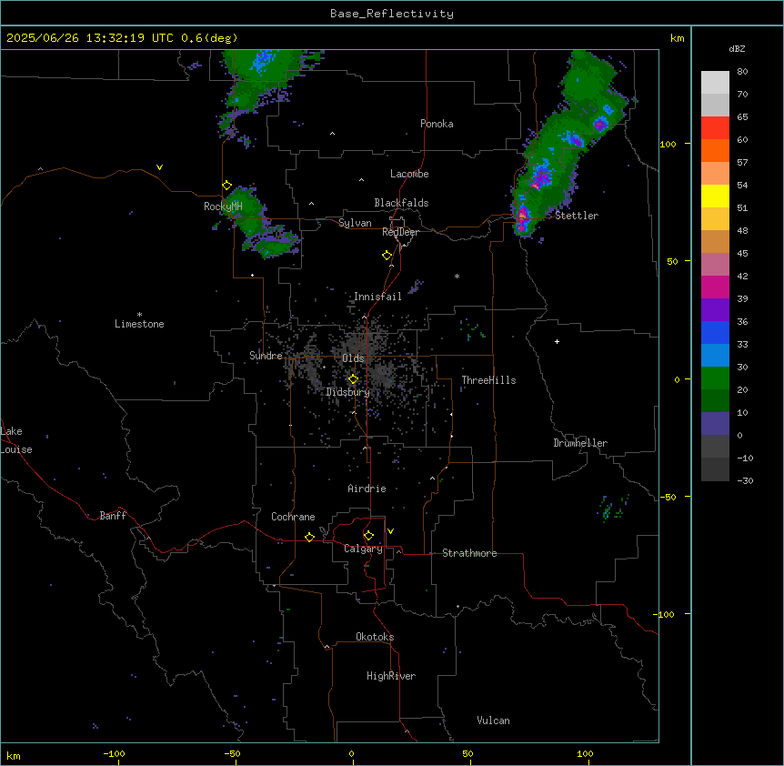Select the slate blue swatch between 10 and 0
This screenshot has height=766, width=784.
click(x=715, y=424)
